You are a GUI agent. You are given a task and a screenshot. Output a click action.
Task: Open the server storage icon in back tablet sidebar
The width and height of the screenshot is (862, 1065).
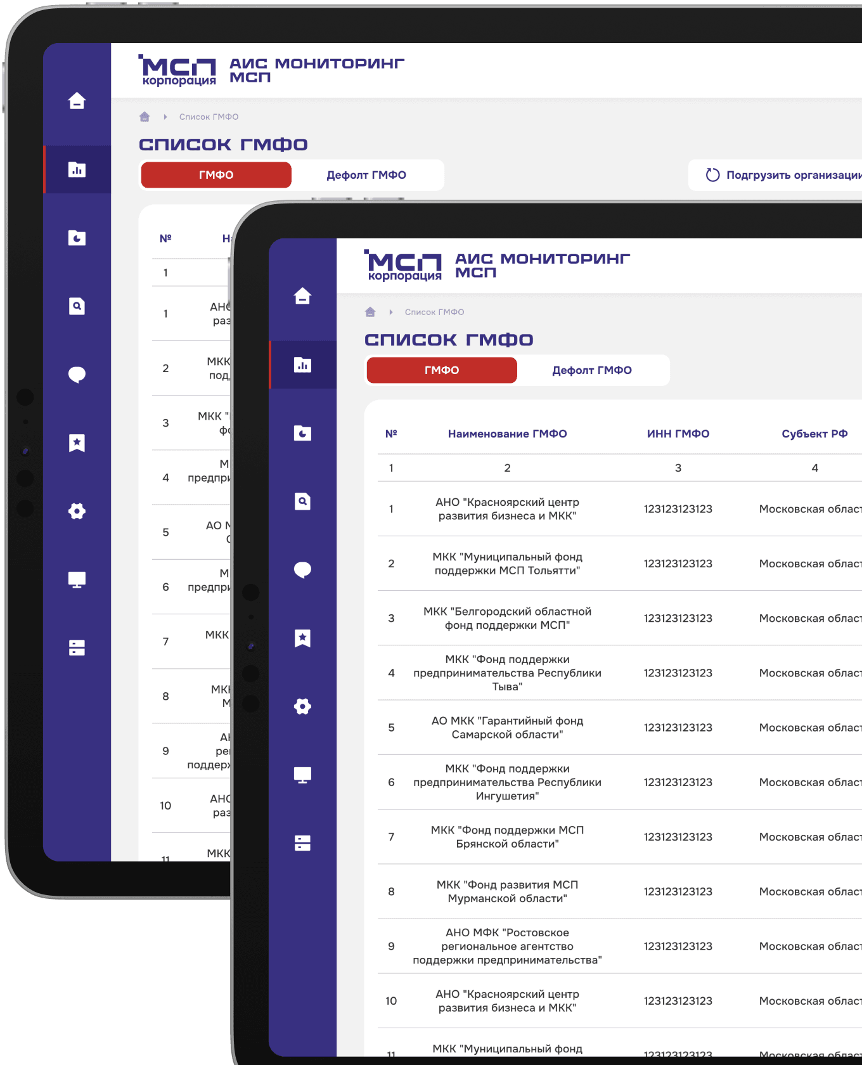tap(77, 648)
